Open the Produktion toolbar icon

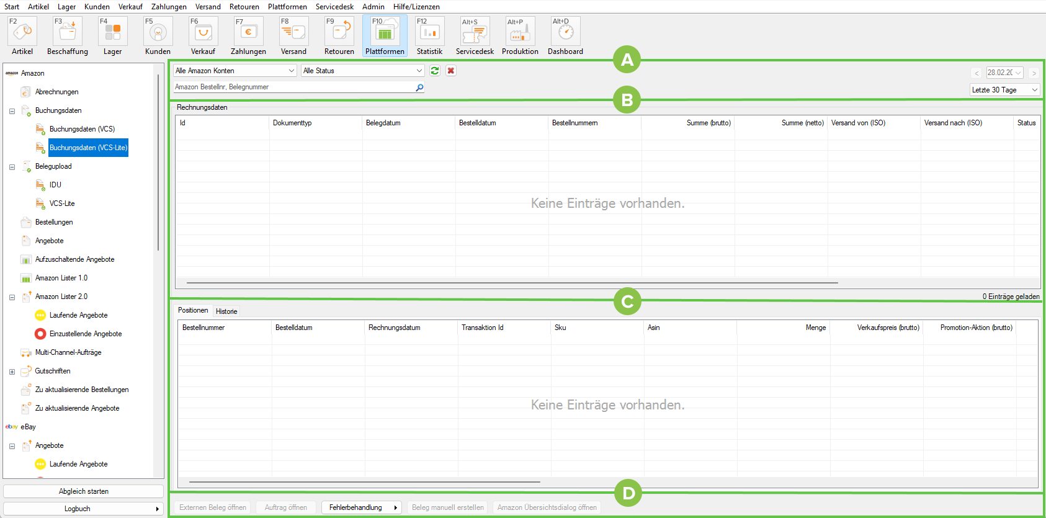(520, 36)
